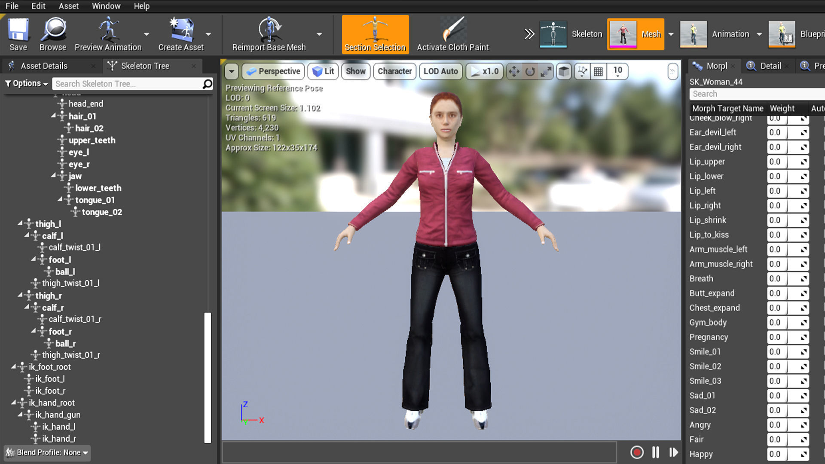Click the Search Skeleton Tree field
This screenshot has width=825, height=464.
(128, 84)
